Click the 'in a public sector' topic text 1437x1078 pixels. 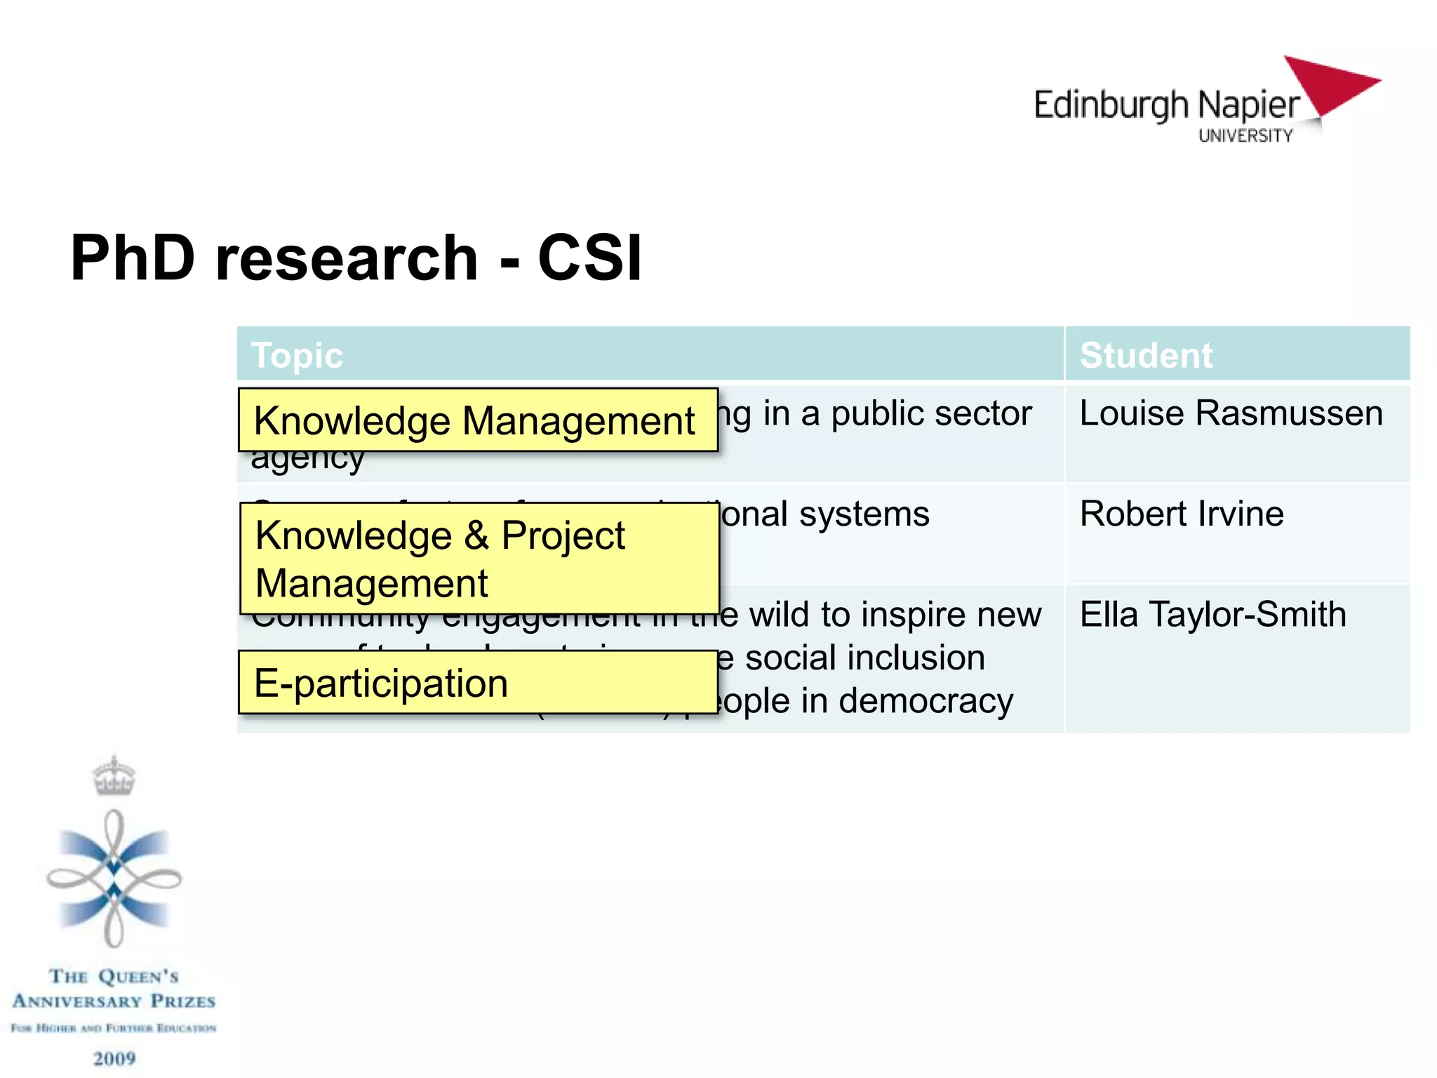click(x=897, y=413)
